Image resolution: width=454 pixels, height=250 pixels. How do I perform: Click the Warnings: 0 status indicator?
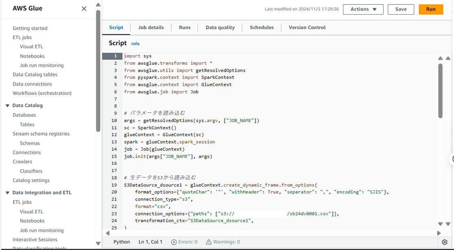pos(223,241)
